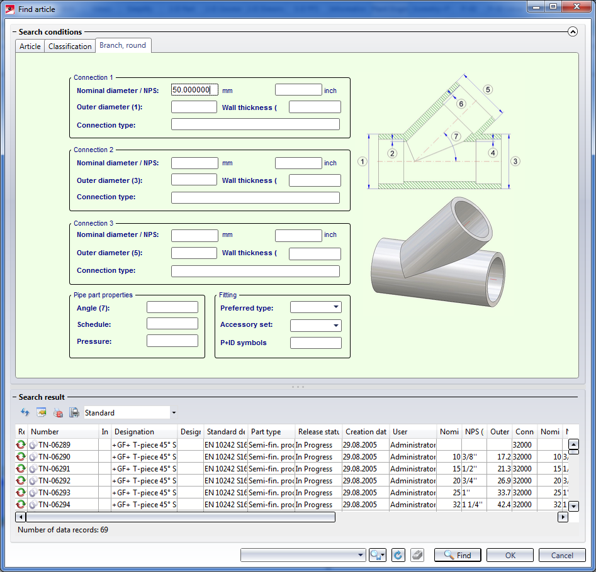The width and height of the screenshot is (596, 572).
Task: Click the status icon of row TN-06291
Action: [21, 469]
